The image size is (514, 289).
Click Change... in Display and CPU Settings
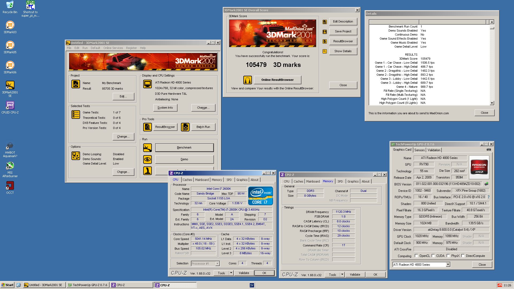pos(203,108)
